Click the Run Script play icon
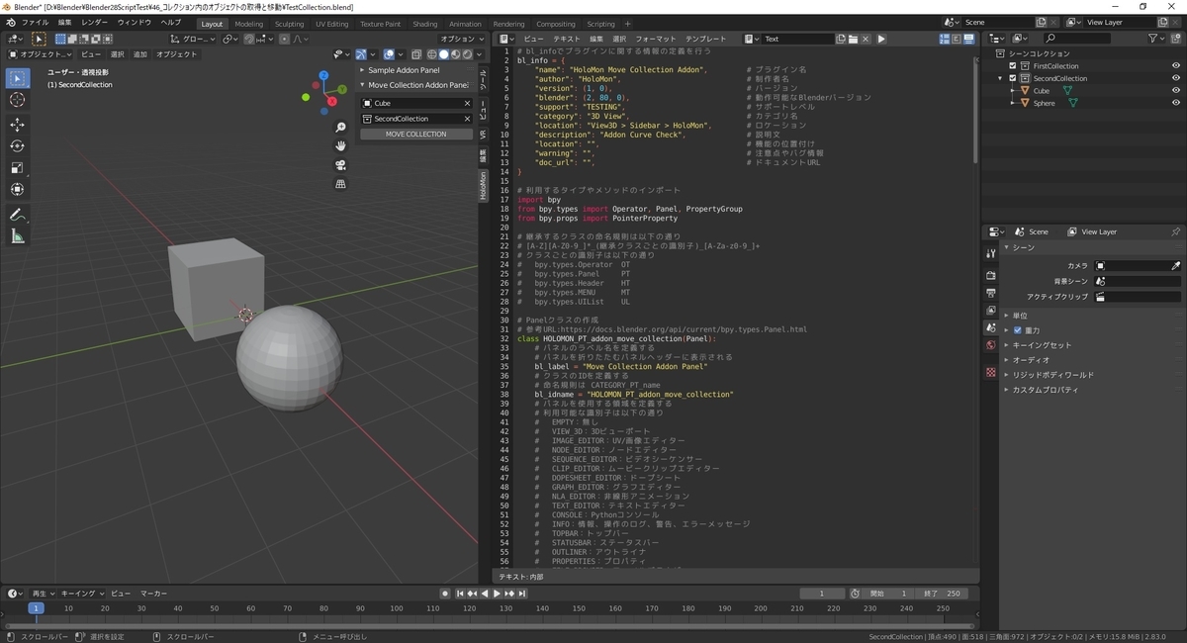Image resolution: width=1187 pixels, height=643 pixels. tap(881, 39)
